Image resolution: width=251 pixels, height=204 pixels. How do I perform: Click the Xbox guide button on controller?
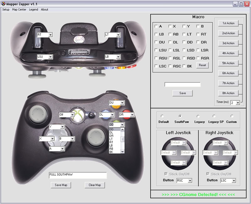(78, 115)
